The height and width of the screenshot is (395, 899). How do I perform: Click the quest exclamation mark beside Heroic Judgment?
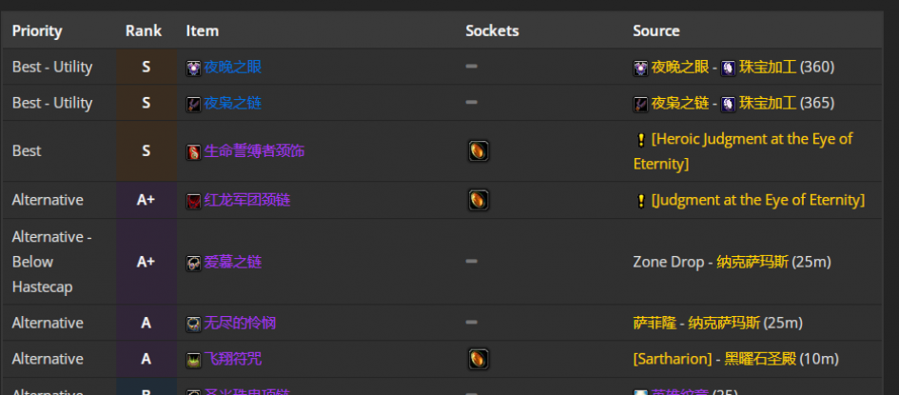(x=641, y=139)
